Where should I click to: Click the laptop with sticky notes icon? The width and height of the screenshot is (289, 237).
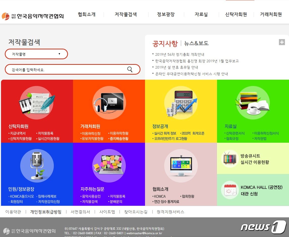tap(109, 165)
